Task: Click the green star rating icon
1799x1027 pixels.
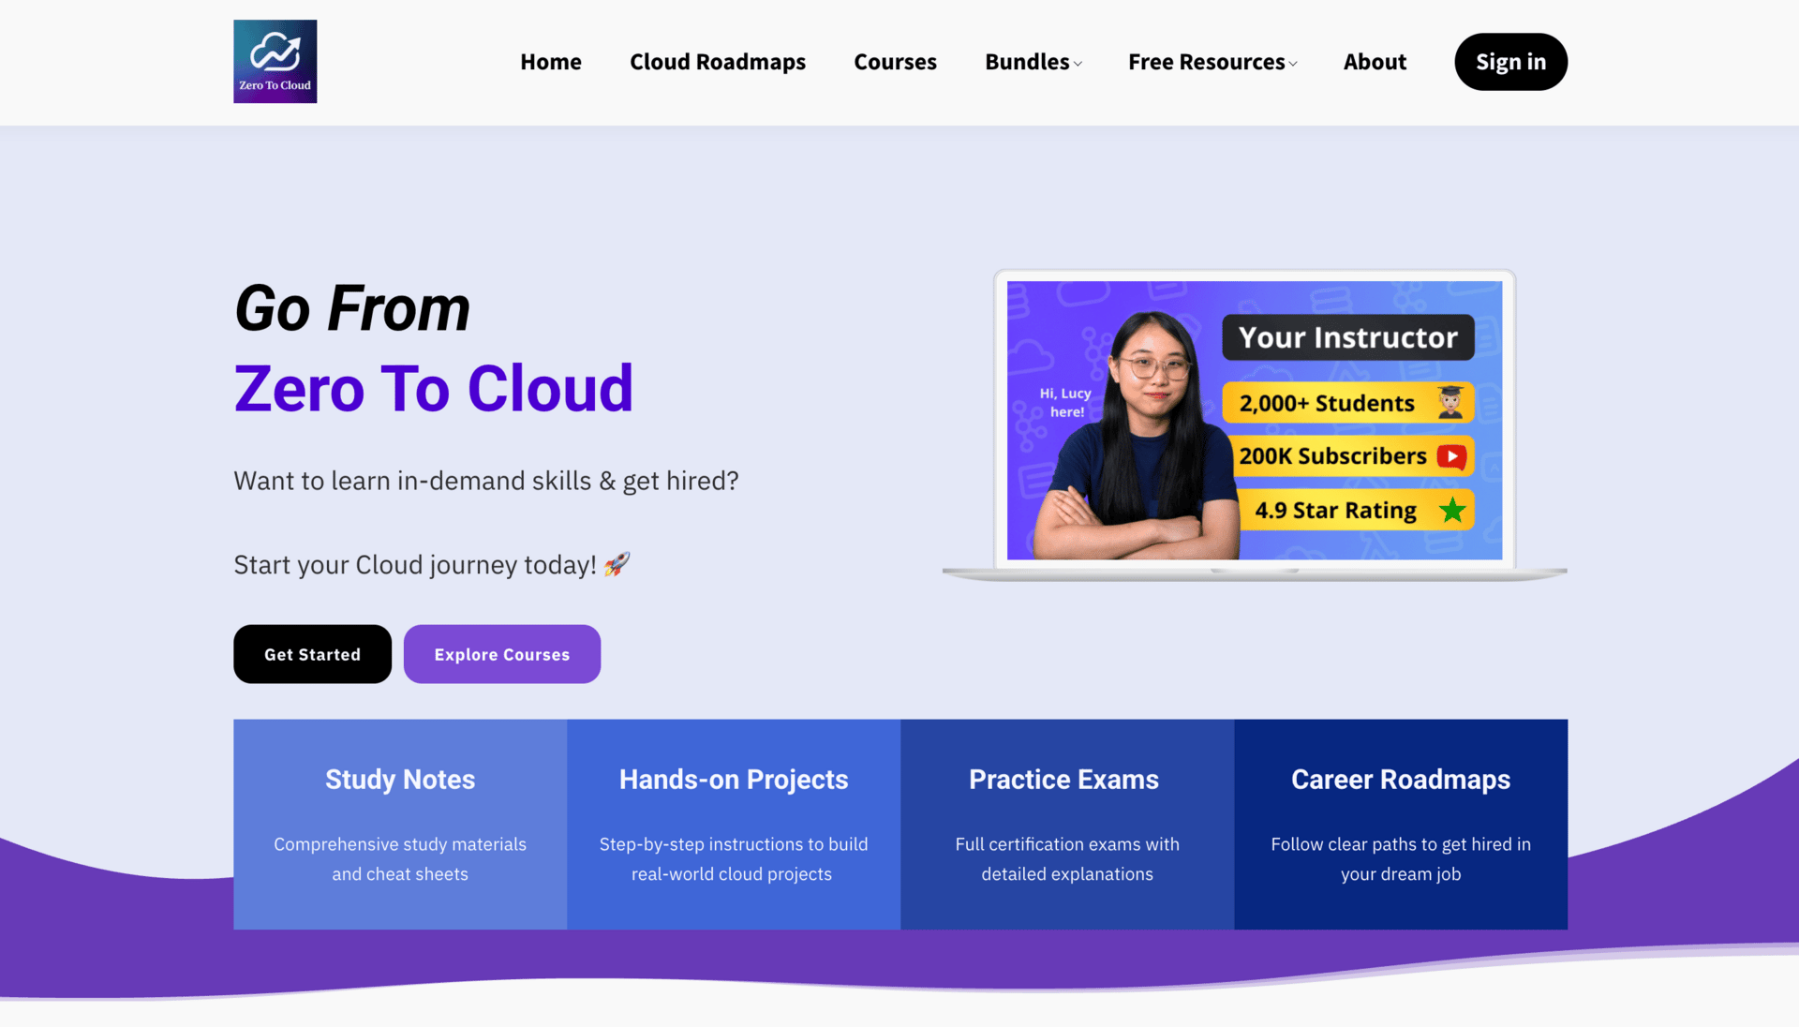Action: (x=1452, y=510)
